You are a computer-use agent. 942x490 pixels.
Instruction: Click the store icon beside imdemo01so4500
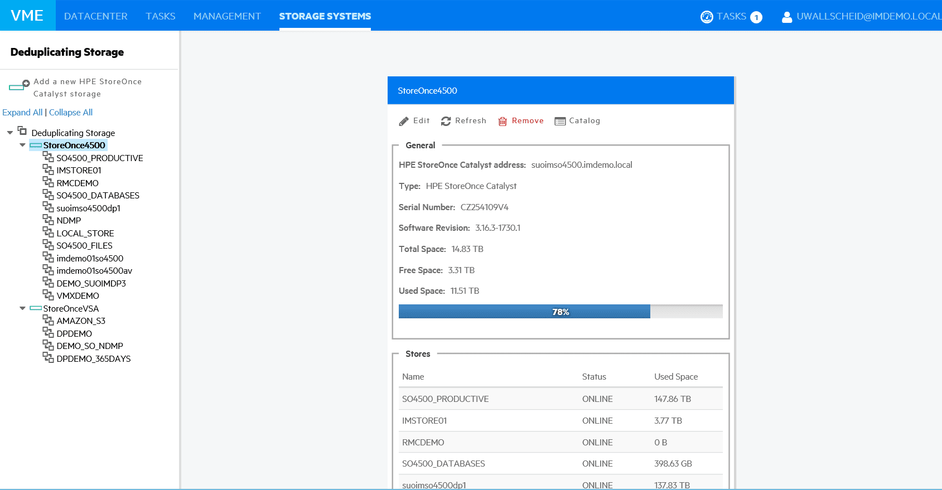pyautogui.click(x=49, y=257)
